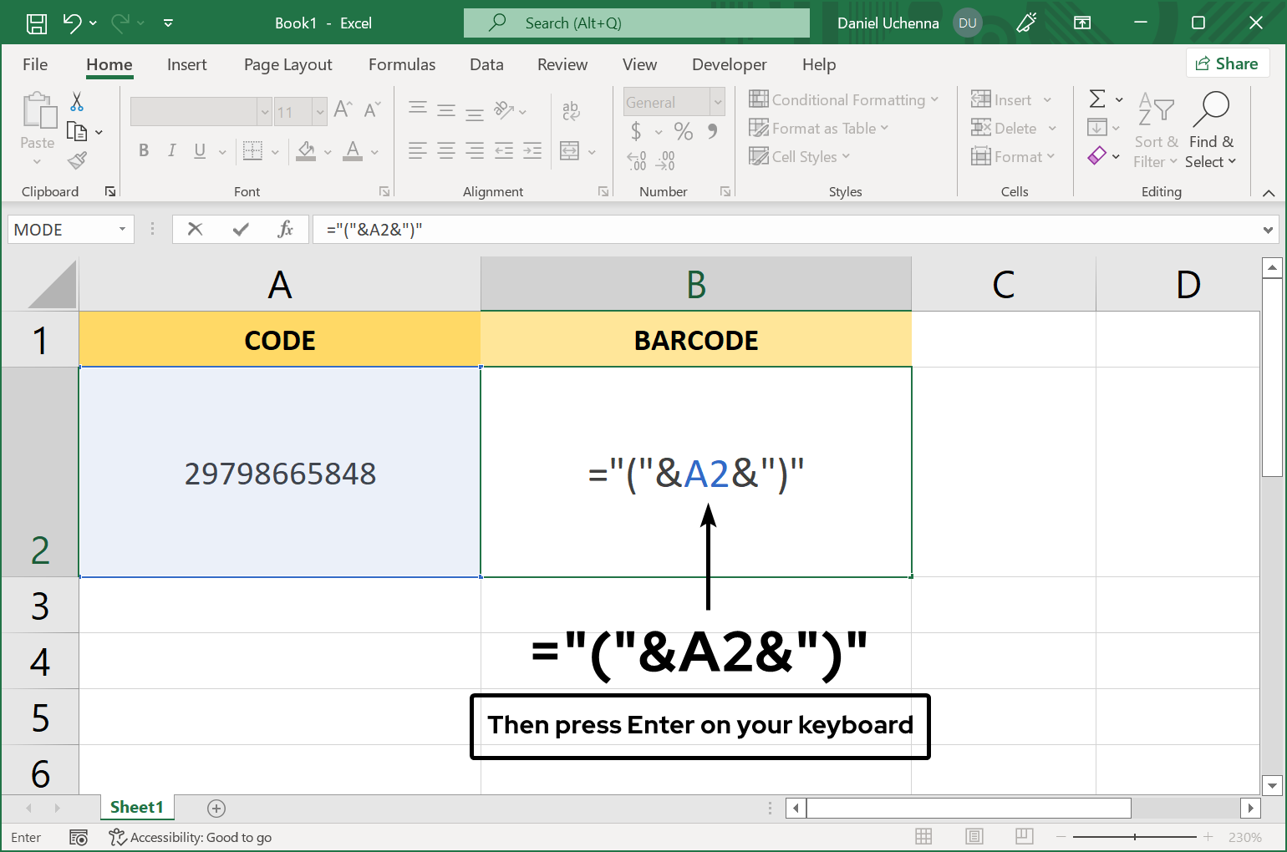The width and height of the screenshot is (1287, 852).
Task: Apply the Percent Style format
Action: coord(683,132)
